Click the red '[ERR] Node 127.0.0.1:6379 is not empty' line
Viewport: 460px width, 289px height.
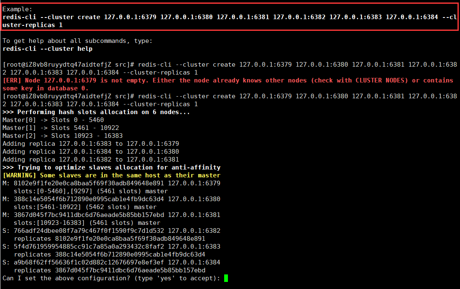pyautogui.click(x=227, y=80)
